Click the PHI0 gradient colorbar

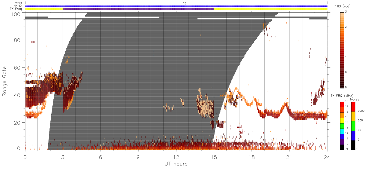(342, 50)
